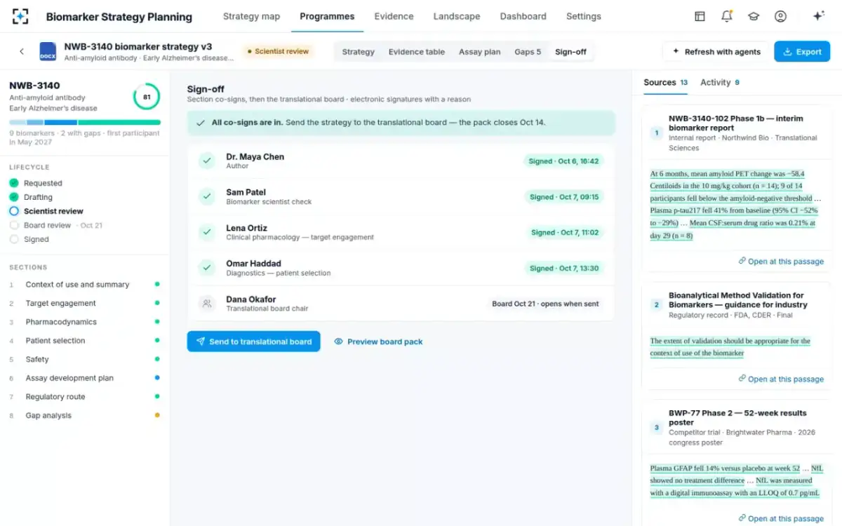Open Preview board pack
Viewport: 842px width, 526px height.
(x=378, y=342)
